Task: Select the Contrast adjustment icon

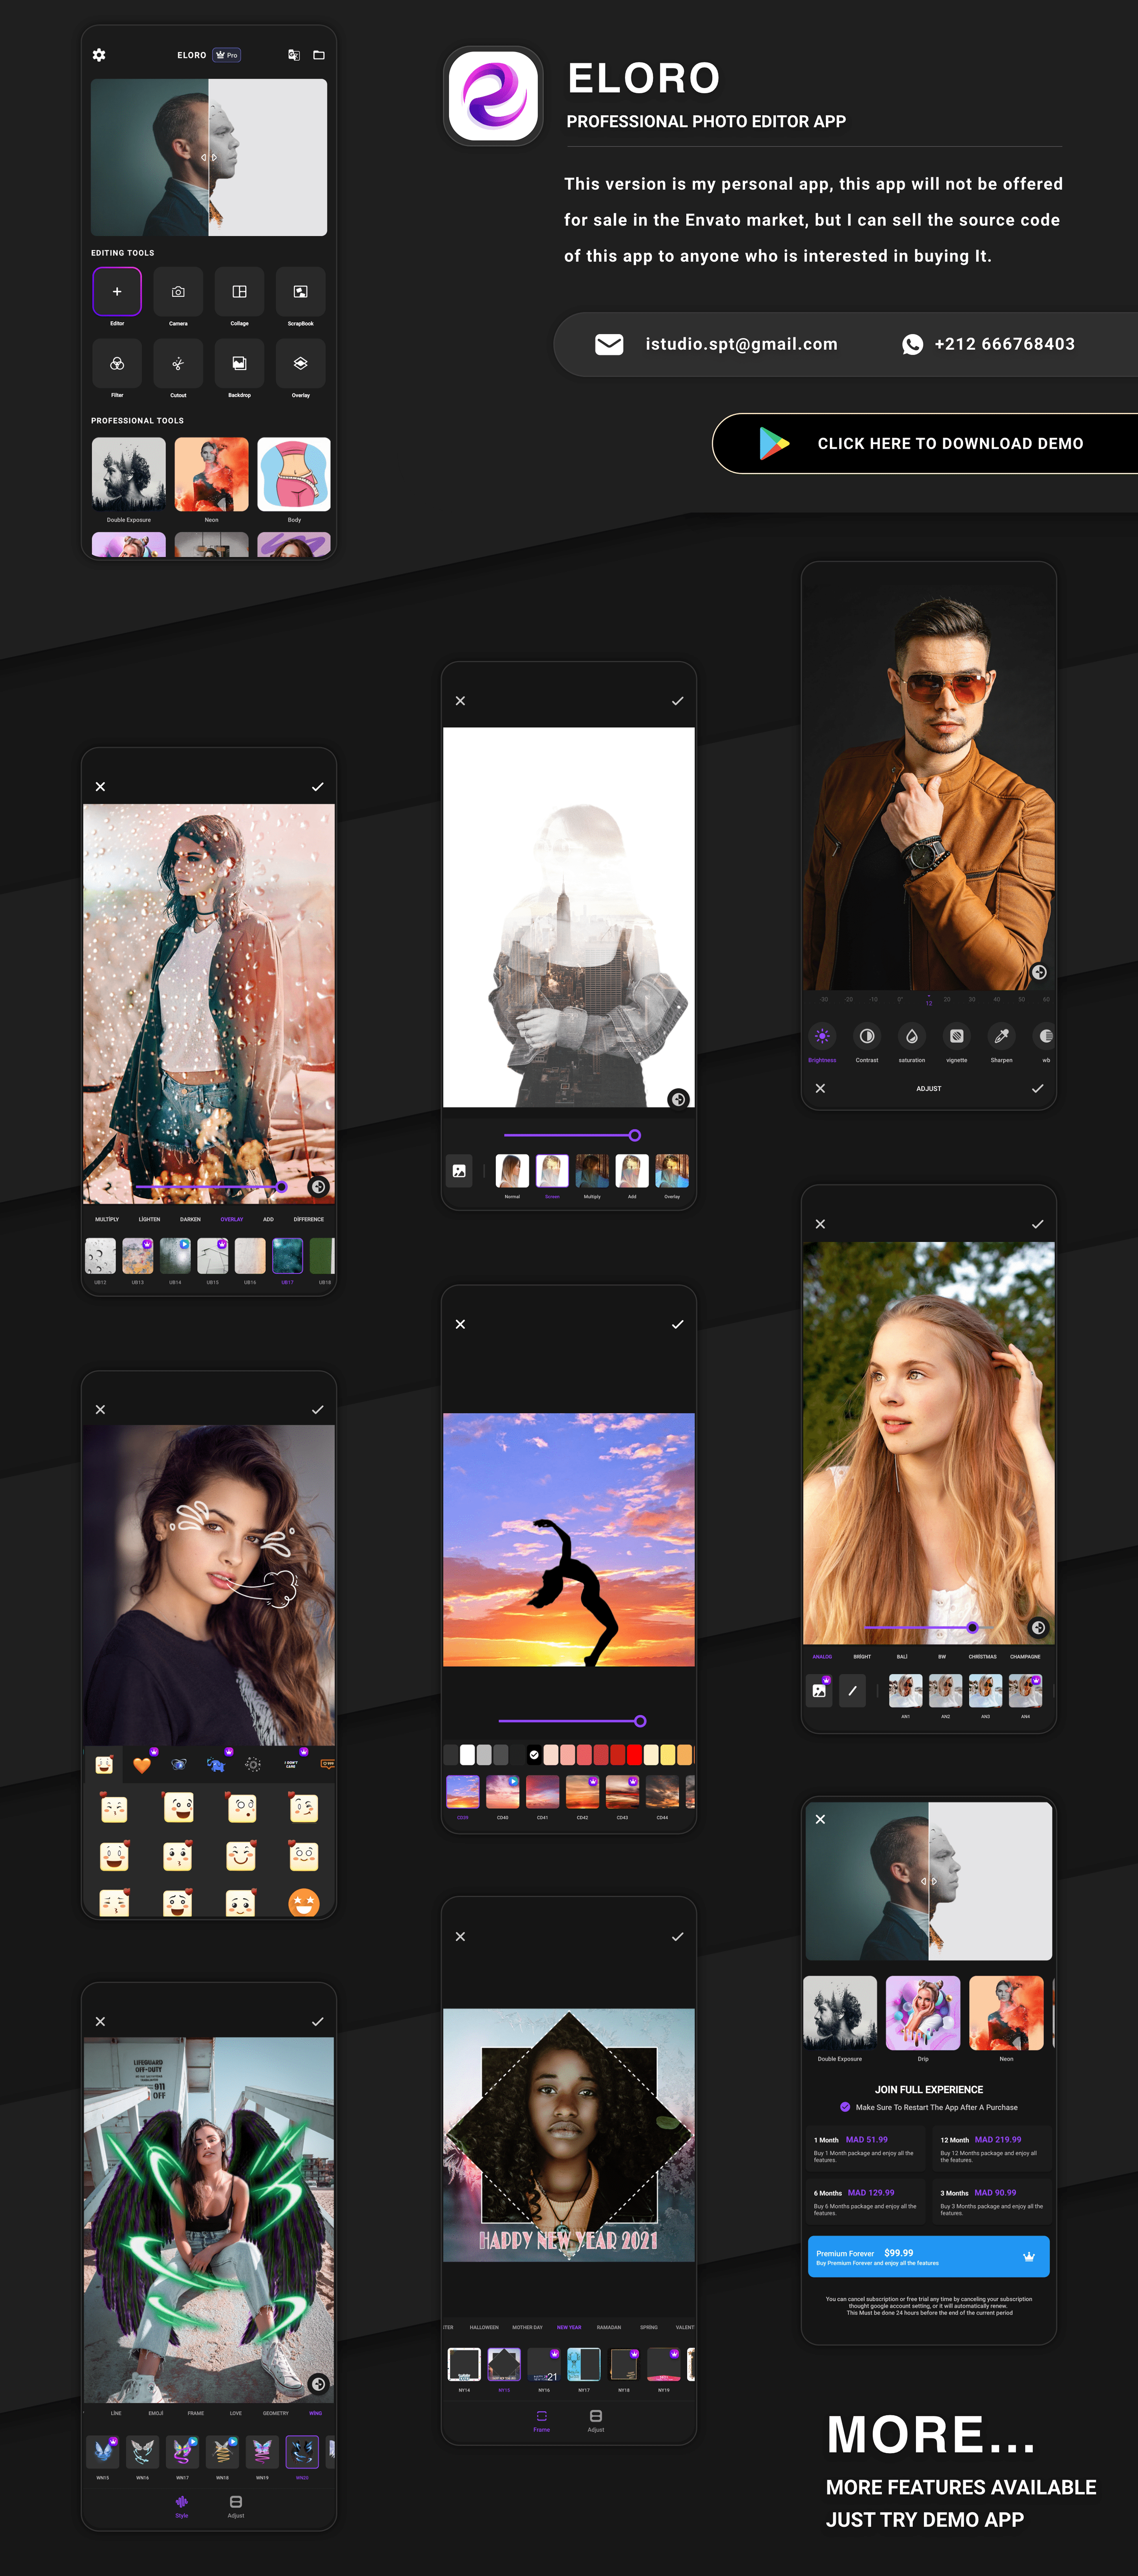Action: 867,1036
